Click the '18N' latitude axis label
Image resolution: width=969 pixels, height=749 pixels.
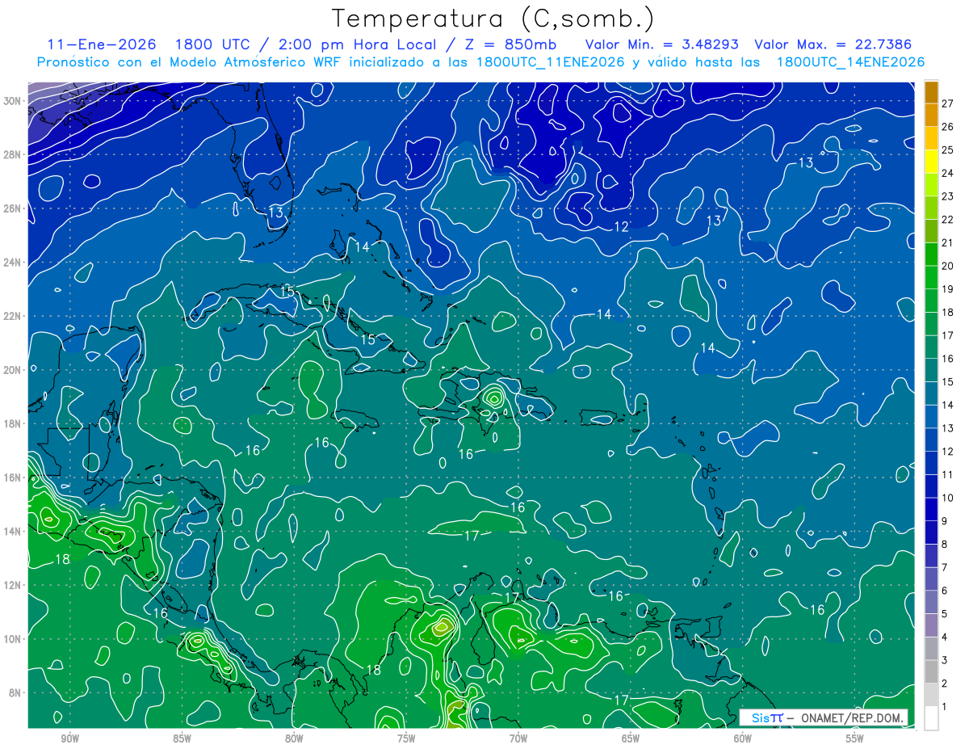[x=12, y=423]
